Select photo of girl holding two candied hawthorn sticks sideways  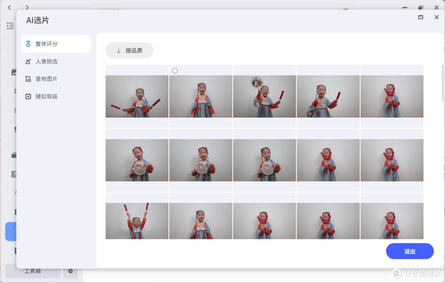click(x=137, y=96)
